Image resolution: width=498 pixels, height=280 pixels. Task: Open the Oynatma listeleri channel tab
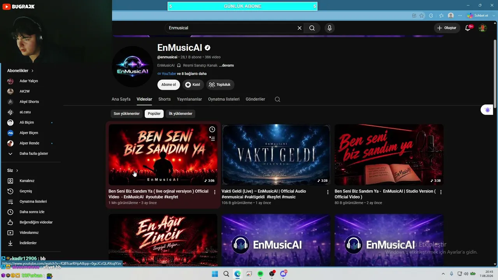[224, 99]
